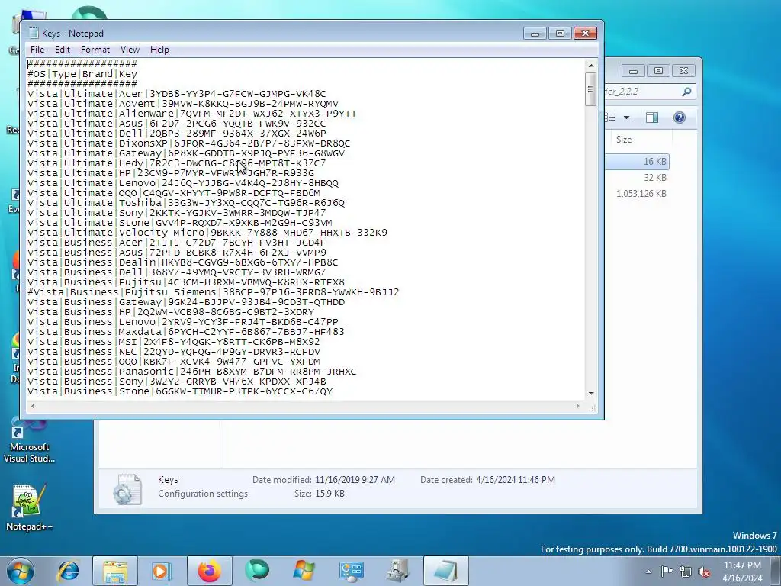
Task: Click the horizontal scroll right arrow in Notepad
Action: click(x=577, y=406)
